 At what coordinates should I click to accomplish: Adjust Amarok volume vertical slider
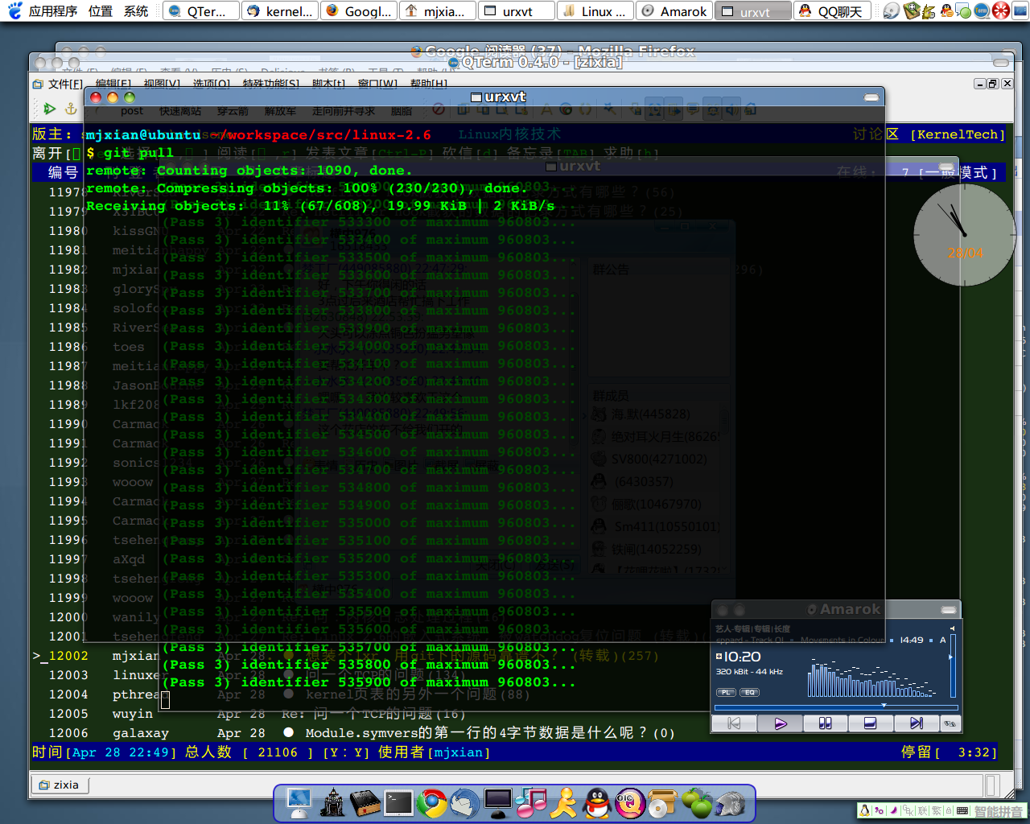point(954,665)
